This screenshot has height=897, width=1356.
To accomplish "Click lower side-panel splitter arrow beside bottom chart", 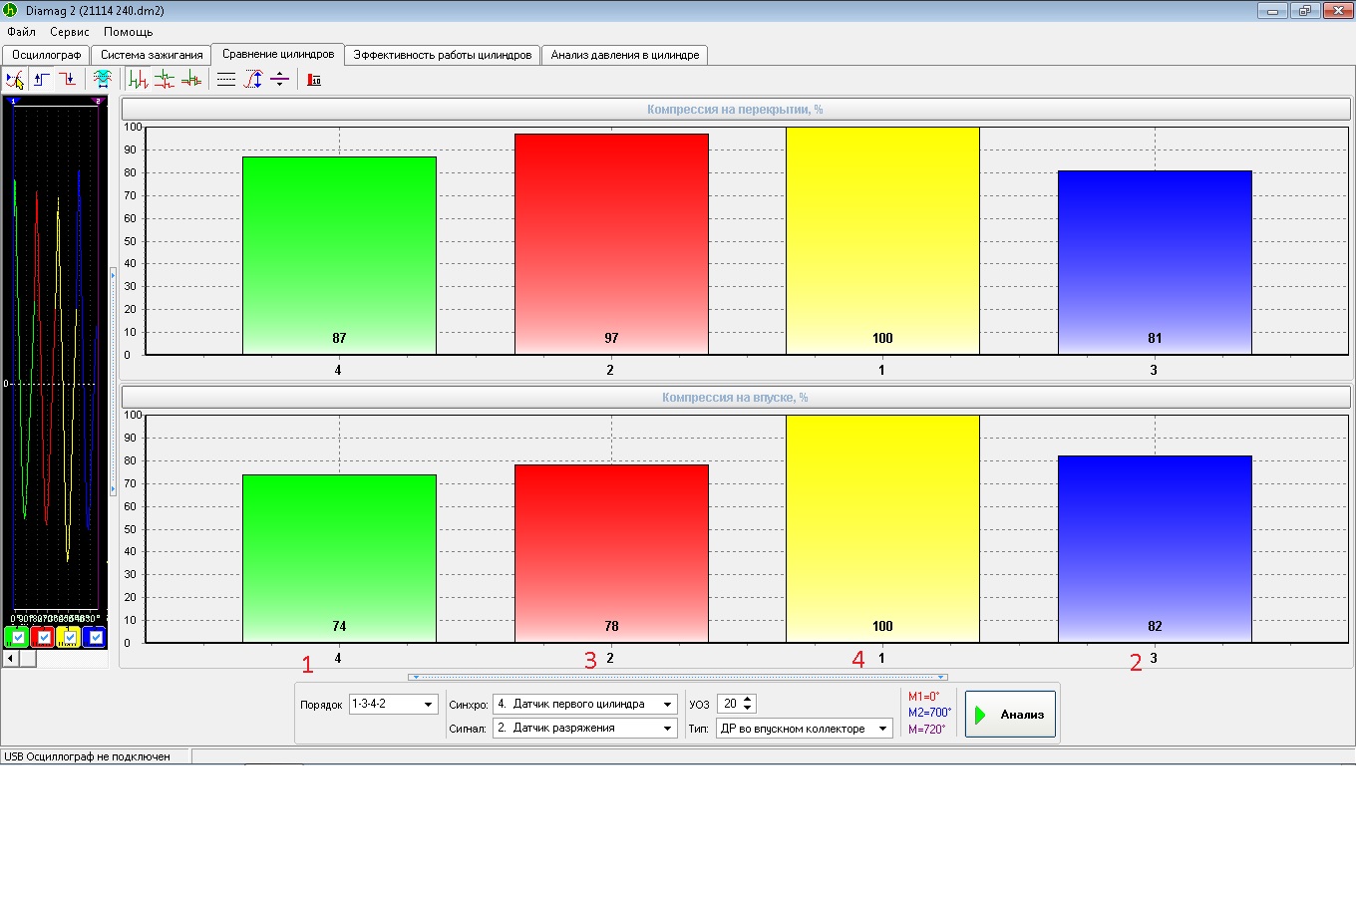I will click(113, 488).
